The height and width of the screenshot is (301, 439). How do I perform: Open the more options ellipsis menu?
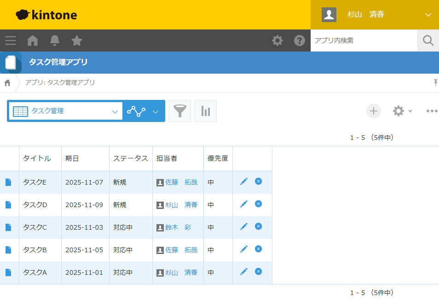pyautogui.click(x=432, y=111)
